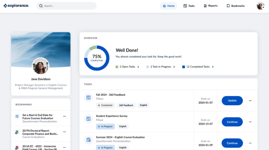Click the 2024-01-07 end date
269x150 pixels.
(206, 103)
